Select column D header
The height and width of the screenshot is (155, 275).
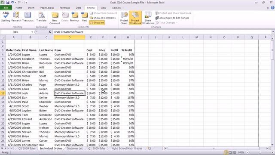(x=70, y=37)
